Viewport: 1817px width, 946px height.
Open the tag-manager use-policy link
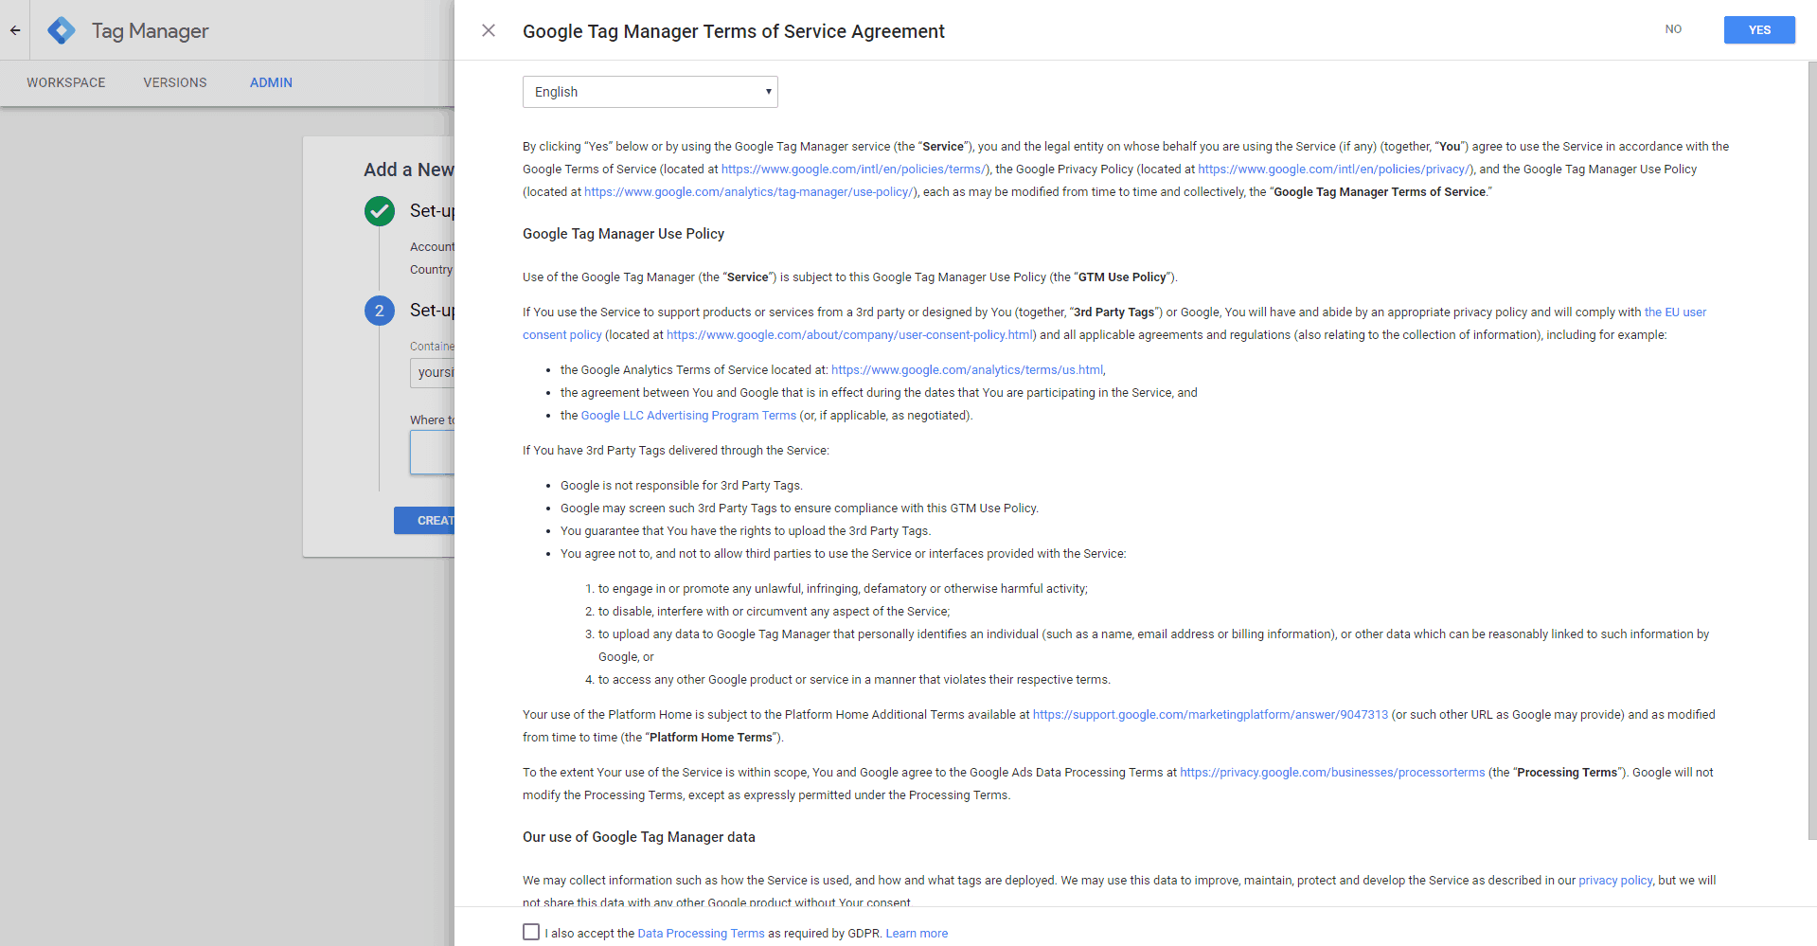point(749,192)
